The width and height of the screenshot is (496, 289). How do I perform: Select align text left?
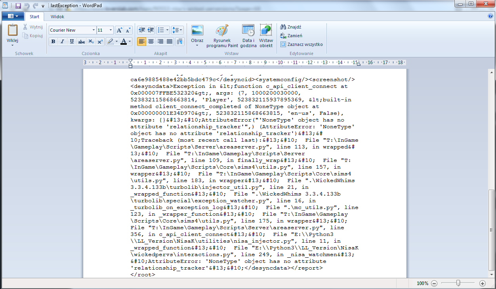click(x=141, y=42)
